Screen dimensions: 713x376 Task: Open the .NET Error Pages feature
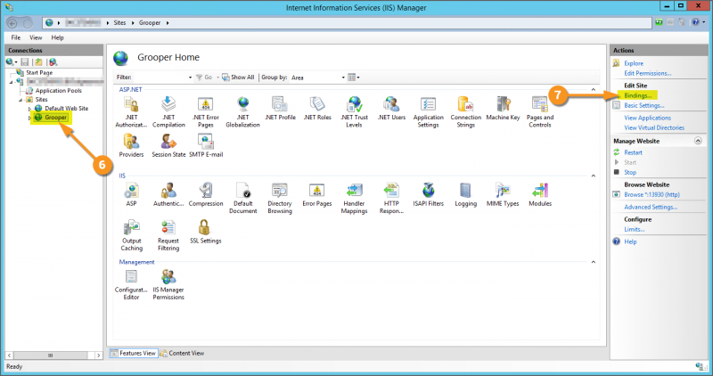pyautogui.click(x=206, y=112)
